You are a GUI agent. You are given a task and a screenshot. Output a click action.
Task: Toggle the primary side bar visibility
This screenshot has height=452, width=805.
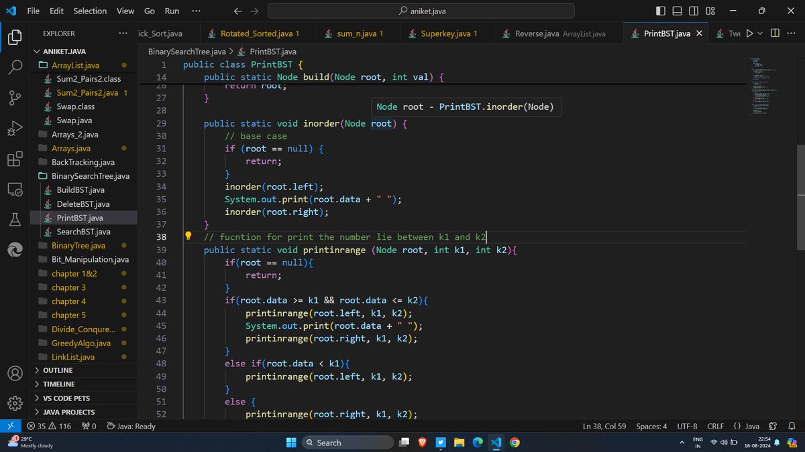(x=661, y=11)
